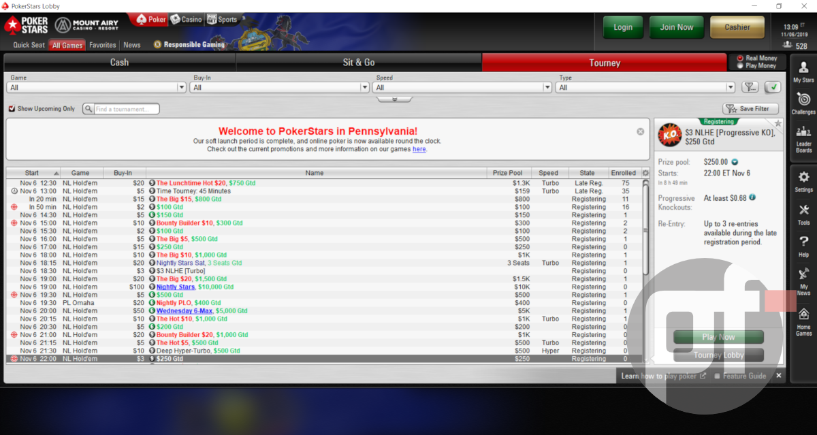Image resolution: width=817 pixels, height=435 pixels.
Task: Switch to the Casino section
Action: tap(186, 20)
